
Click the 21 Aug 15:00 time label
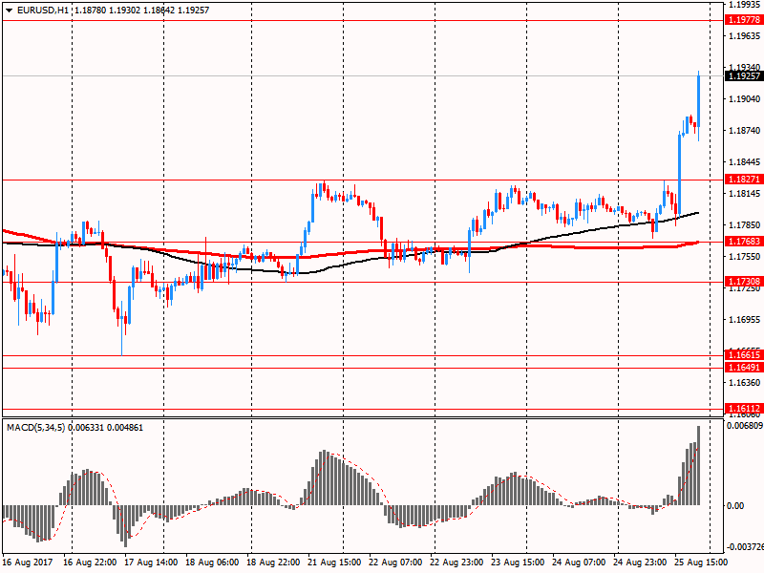point(334,562)
